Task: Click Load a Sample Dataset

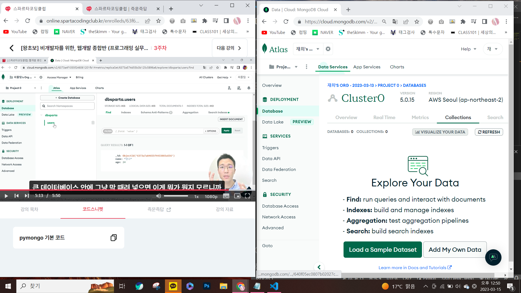Action: coord(383,250)
